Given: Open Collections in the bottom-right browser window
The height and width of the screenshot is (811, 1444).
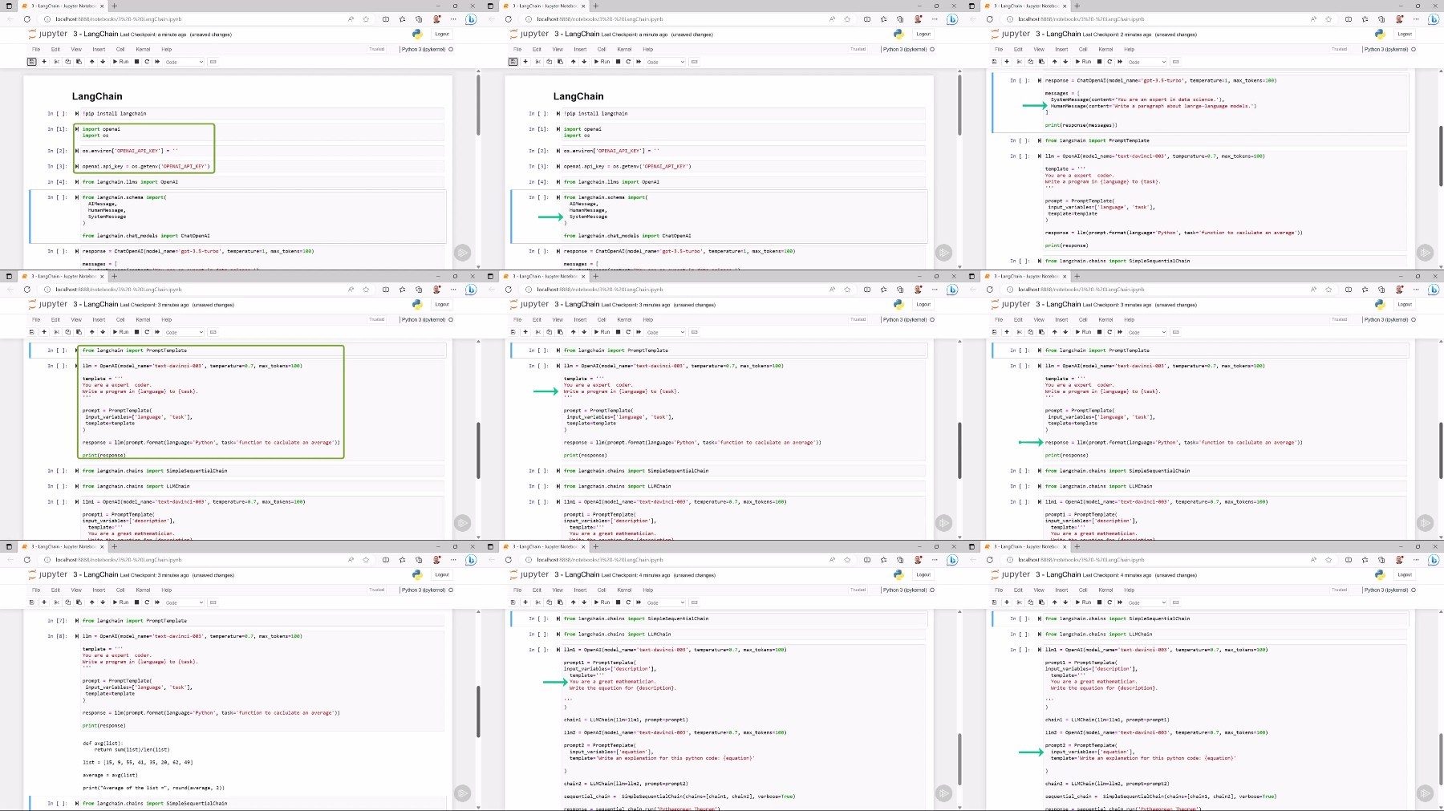Looking at the screenshot, I should tap(1381, 560).
